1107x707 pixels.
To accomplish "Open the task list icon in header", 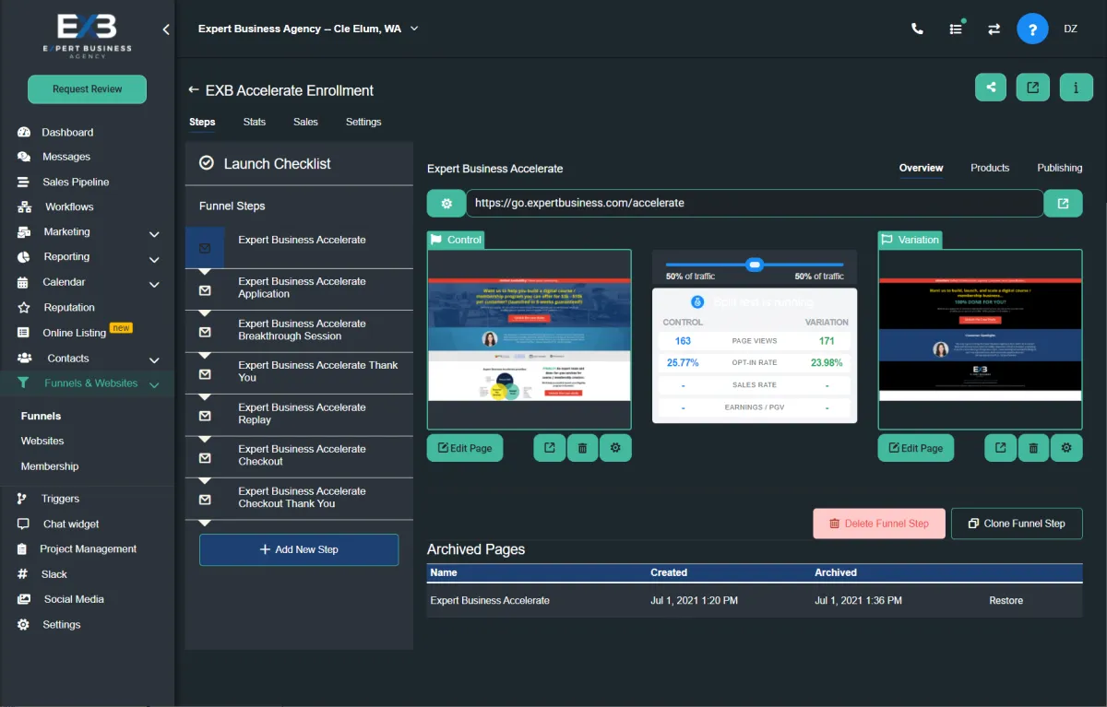I will coord(956,29).
